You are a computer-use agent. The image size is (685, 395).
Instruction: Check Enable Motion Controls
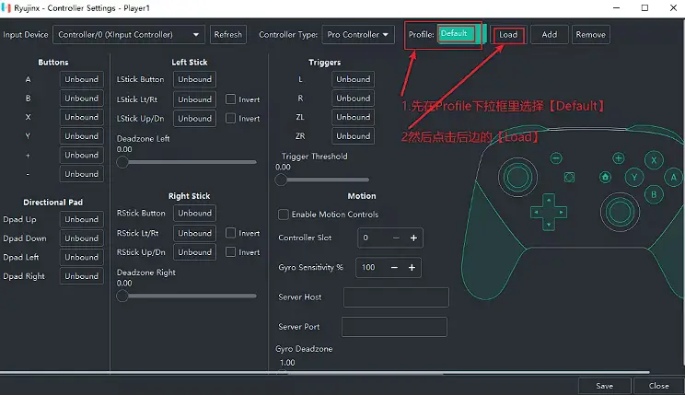coord(284,215)
